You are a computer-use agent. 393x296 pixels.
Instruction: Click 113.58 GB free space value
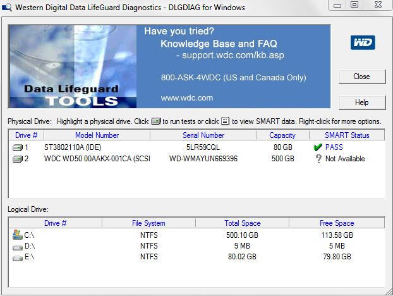pyautogui.click(x=337, y=235)
